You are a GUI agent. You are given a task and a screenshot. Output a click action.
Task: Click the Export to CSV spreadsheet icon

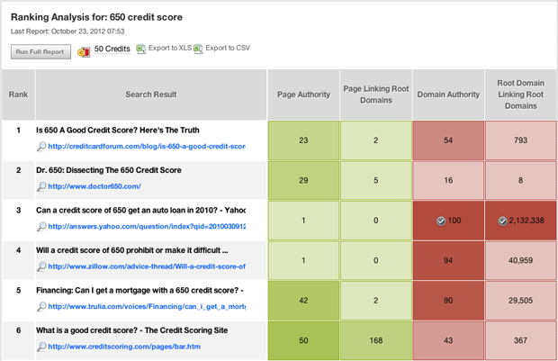click(x=198, y=49)
